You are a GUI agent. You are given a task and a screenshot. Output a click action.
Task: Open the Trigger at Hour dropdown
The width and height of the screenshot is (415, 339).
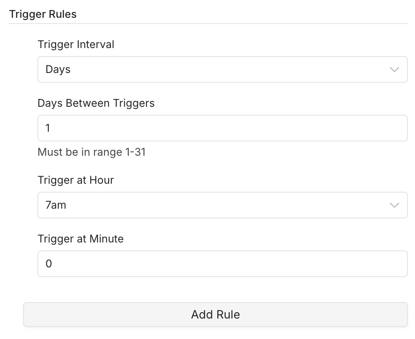[222, 205]
